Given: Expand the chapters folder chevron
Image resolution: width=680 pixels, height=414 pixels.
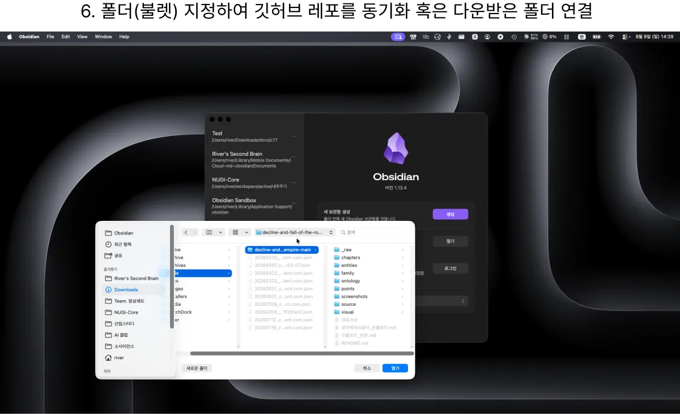Looking at the screenshot, I should pyautogui.click(x=402, y=258).
